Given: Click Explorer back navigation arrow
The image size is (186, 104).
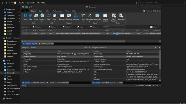Looking at the screenshot, I should [x=3, y=3].
